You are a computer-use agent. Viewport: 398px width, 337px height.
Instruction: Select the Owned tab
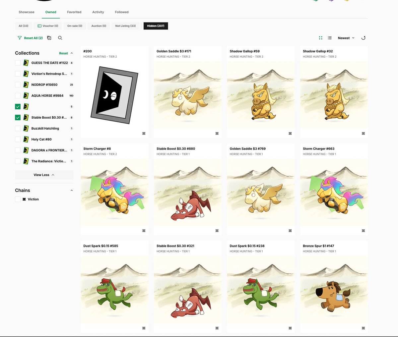click(51, 12)
